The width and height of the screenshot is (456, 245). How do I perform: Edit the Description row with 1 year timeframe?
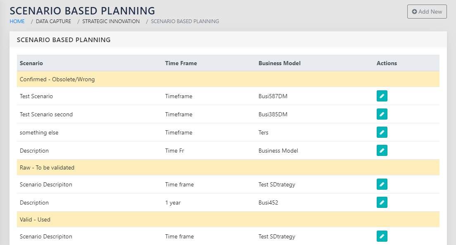[382, 203]
